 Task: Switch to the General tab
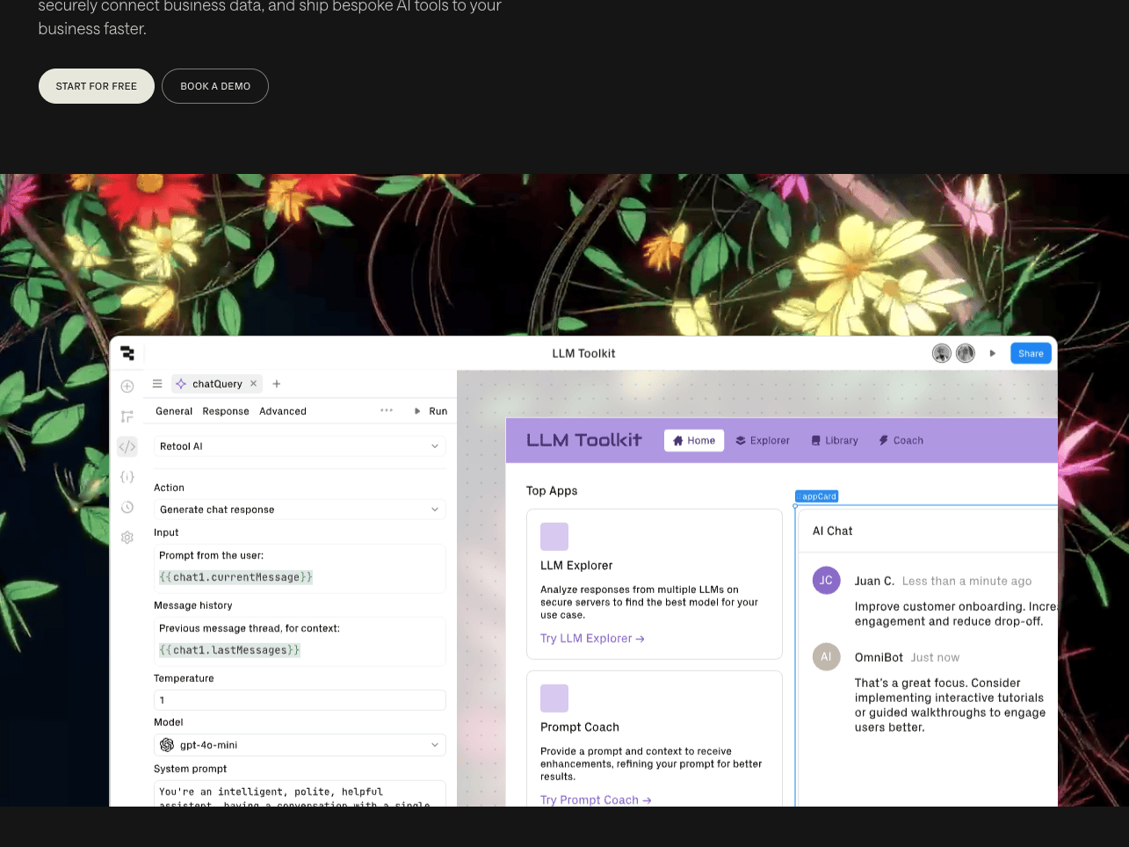tap(174, 411)
